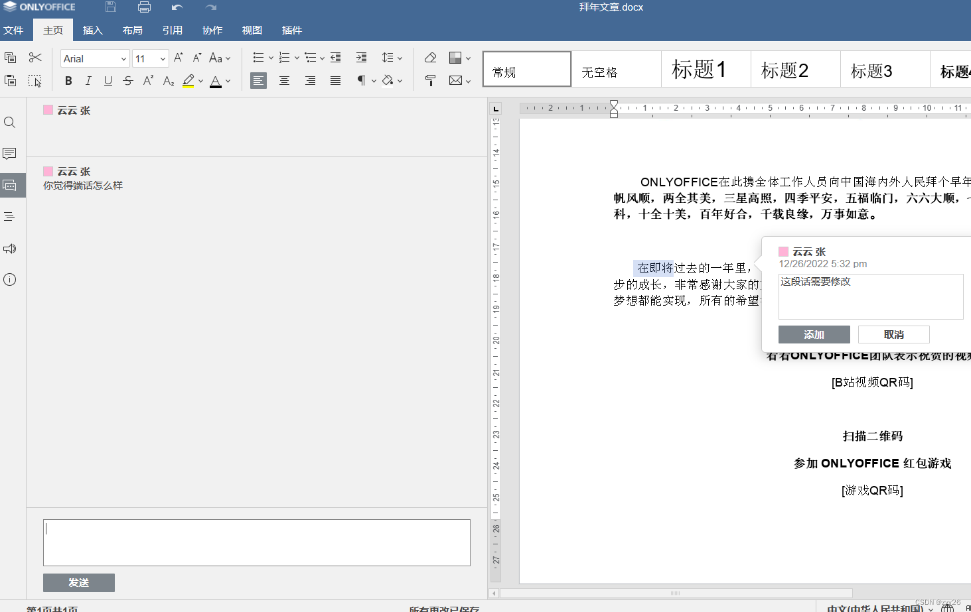Image resolution: width=971 pixels, height=612 pixels.
Task: Apply the 标题2 heading style
Action: (x=796, y=70)
